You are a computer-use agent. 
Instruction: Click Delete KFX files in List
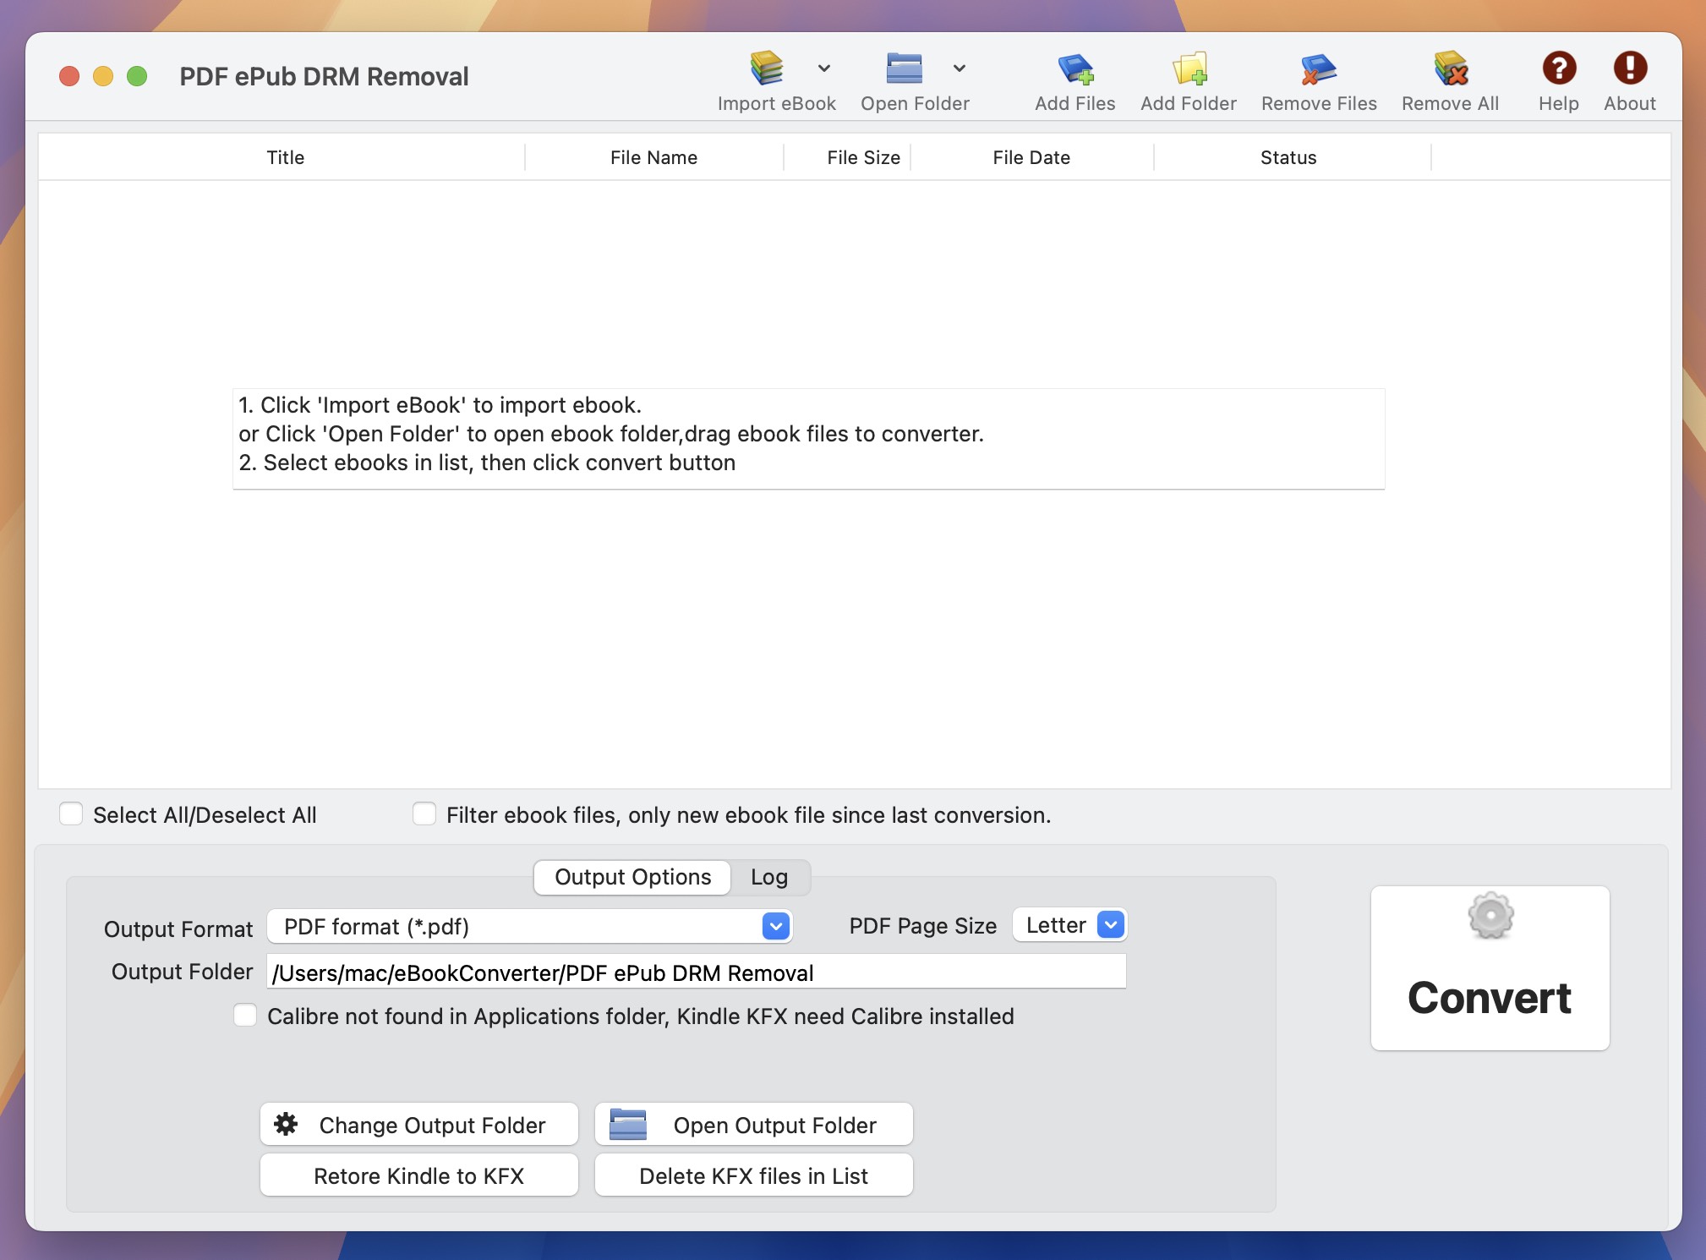click(x=753, y=1175)
